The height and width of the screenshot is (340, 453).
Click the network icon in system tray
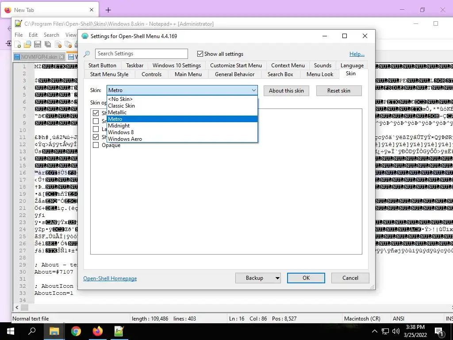(385, 331)
